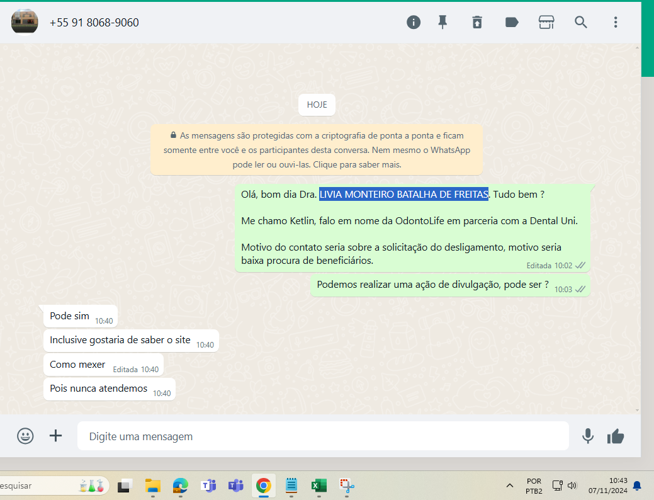Open contact profile picture thumbnail
Image resolution: width=654 pixels, height=500 pixels.
pyautogui.click(x=25, y=21)
